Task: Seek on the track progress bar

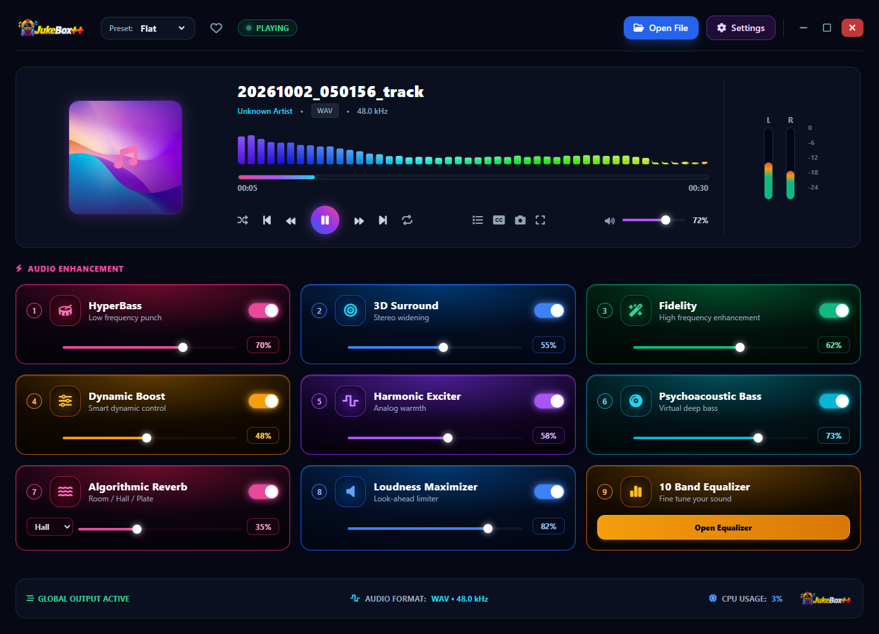Action: 473,177
